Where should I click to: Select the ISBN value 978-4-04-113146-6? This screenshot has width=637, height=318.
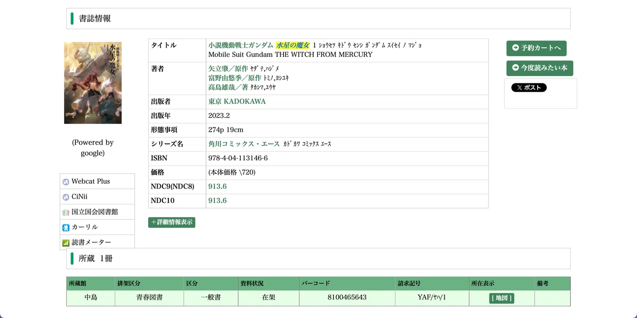(x=238, y=158)
